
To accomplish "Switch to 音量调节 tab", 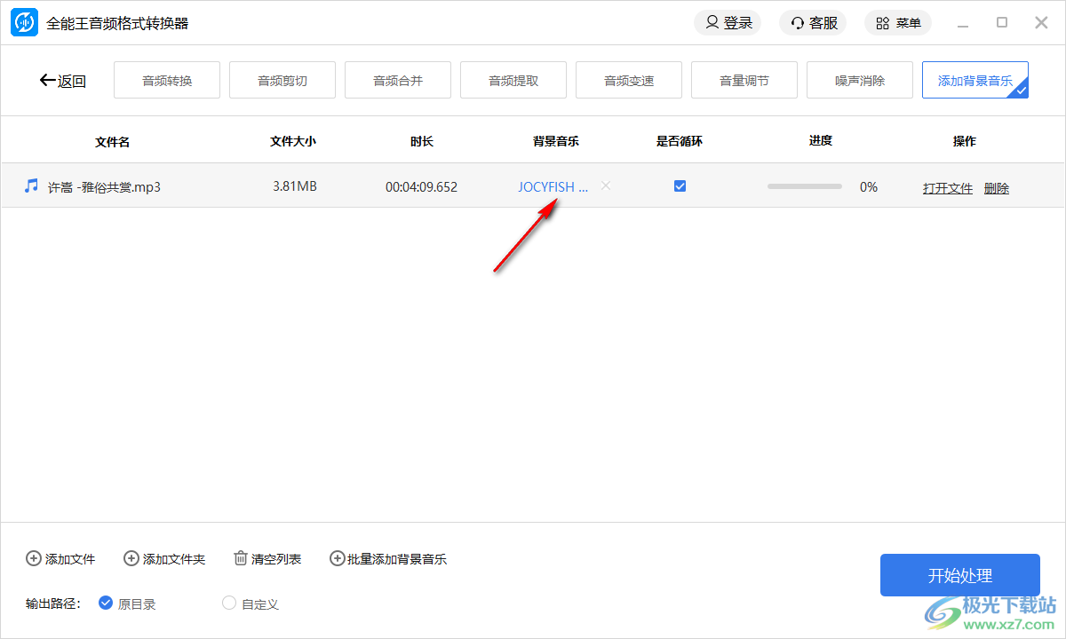I will pos(744,80).
